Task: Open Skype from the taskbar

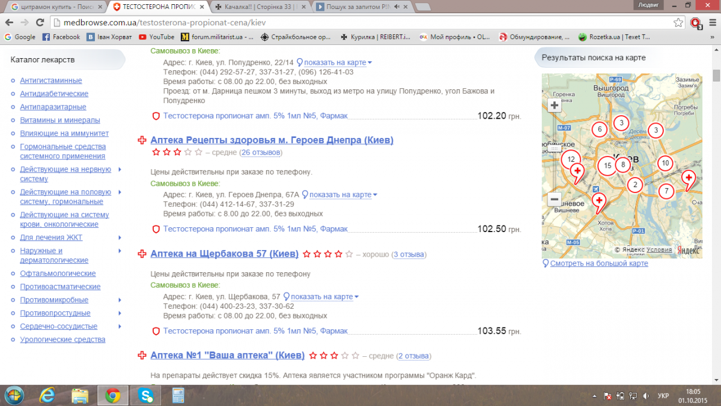Action: coord(145,395)
